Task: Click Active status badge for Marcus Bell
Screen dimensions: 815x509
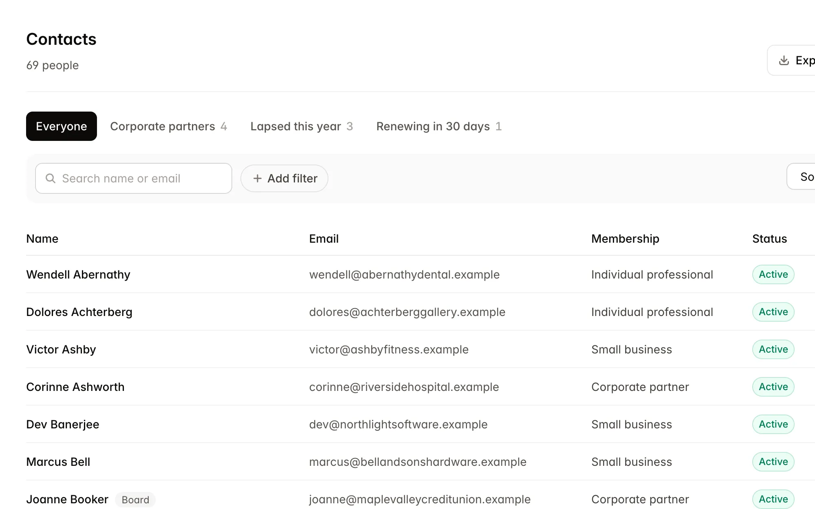Action: click(773, 462)
